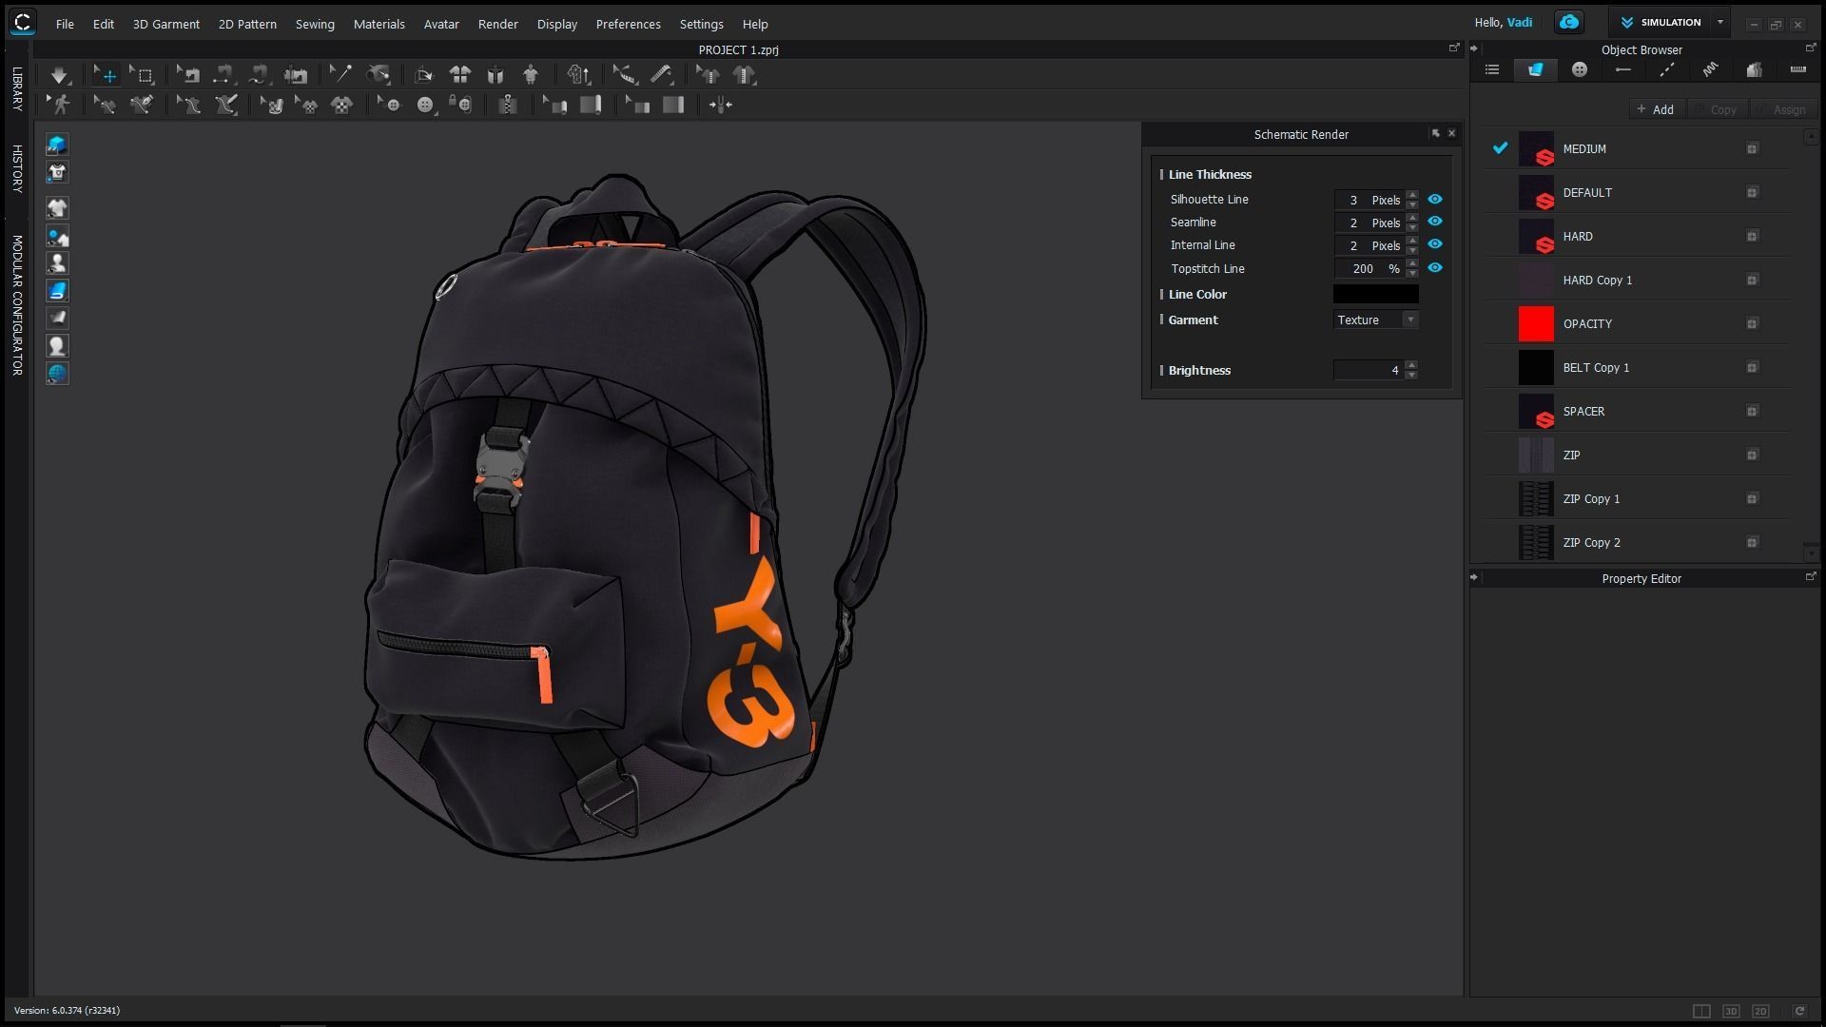
Task: Click the Vadi username link
Action: pos(1520,22)
